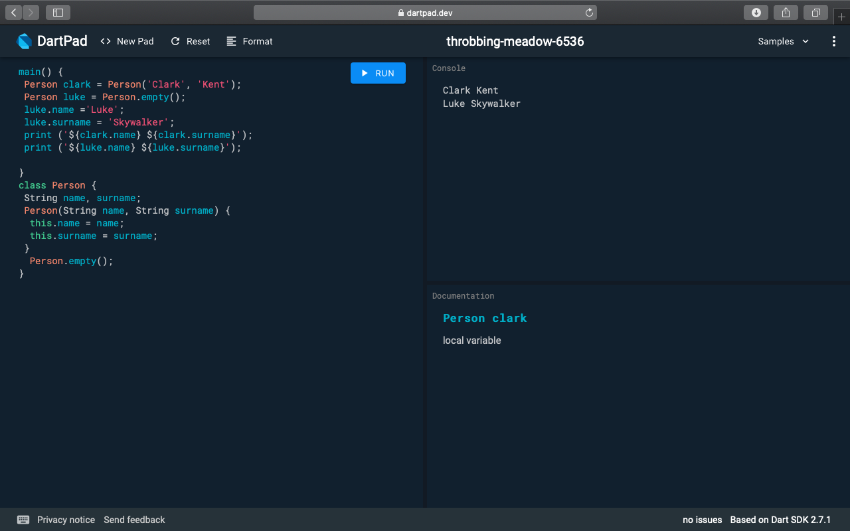Click 'Person clark' documentation title
Screen dimensions: 850x531
[x=485, y=318]
